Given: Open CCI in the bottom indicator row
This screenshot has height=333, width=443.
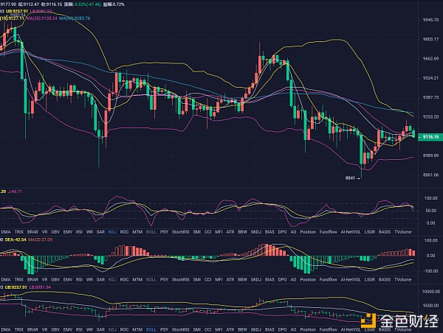Looking at the screenshot, I should pyautogui.click(x=207, y=329).
